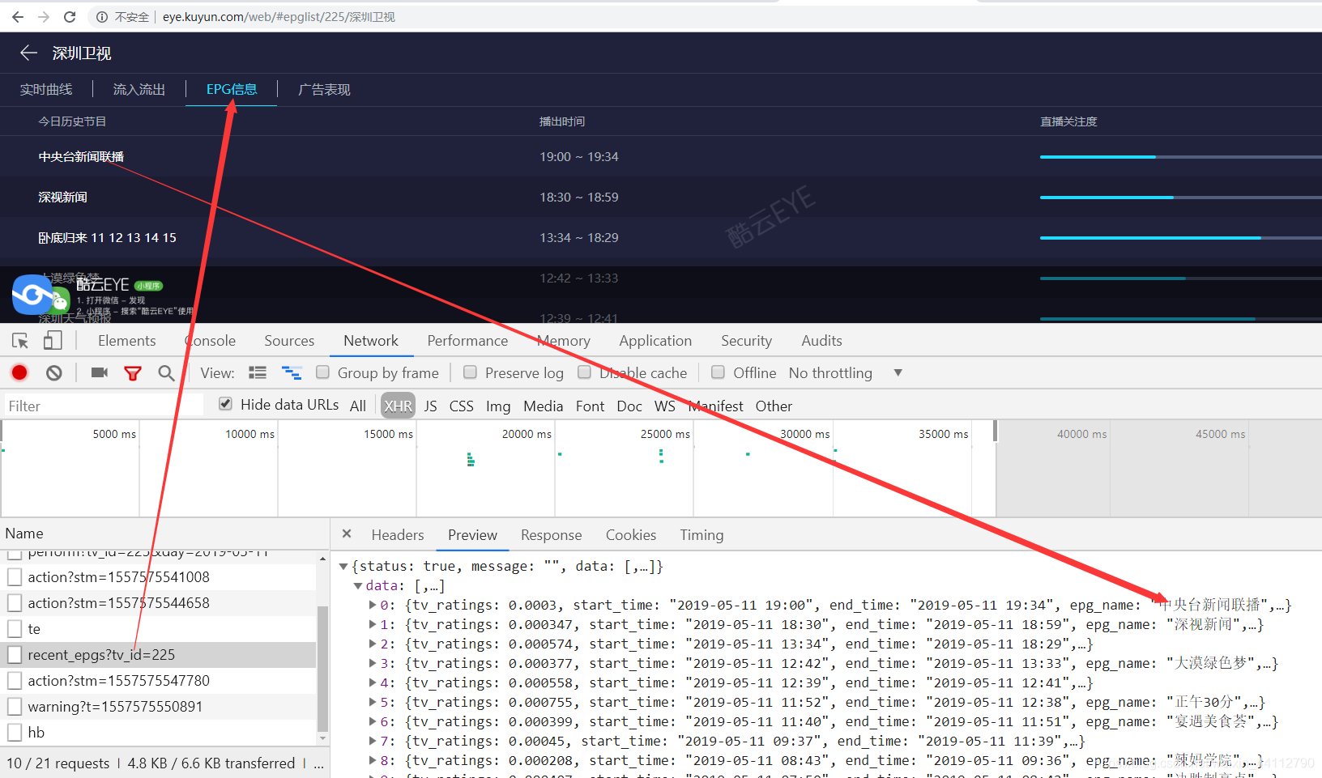
Task: Clear the network log
Action: pos(53,372)
